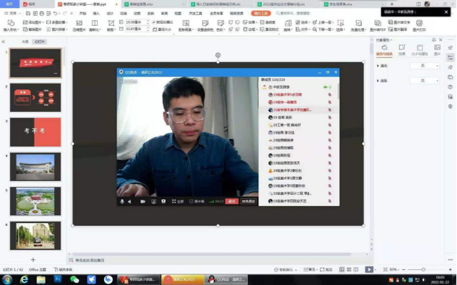
Task: Add a new slide with plus button
Action: click(33, 260)
